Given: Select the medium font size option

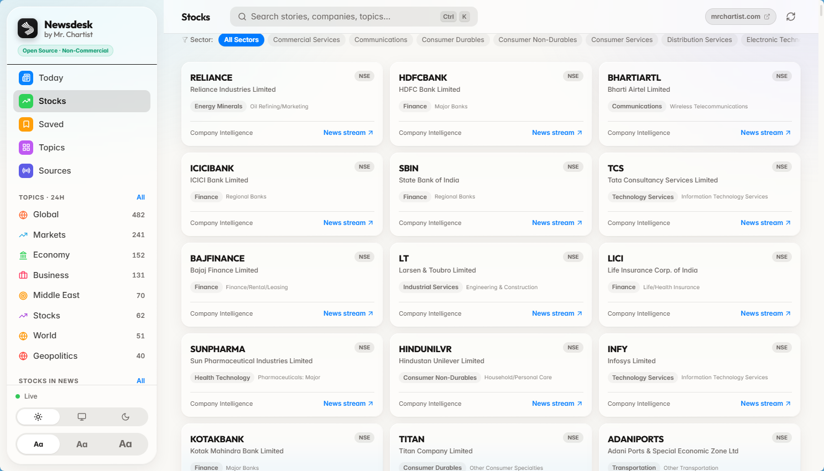Looking at the screenshot, I should (82, 444).
